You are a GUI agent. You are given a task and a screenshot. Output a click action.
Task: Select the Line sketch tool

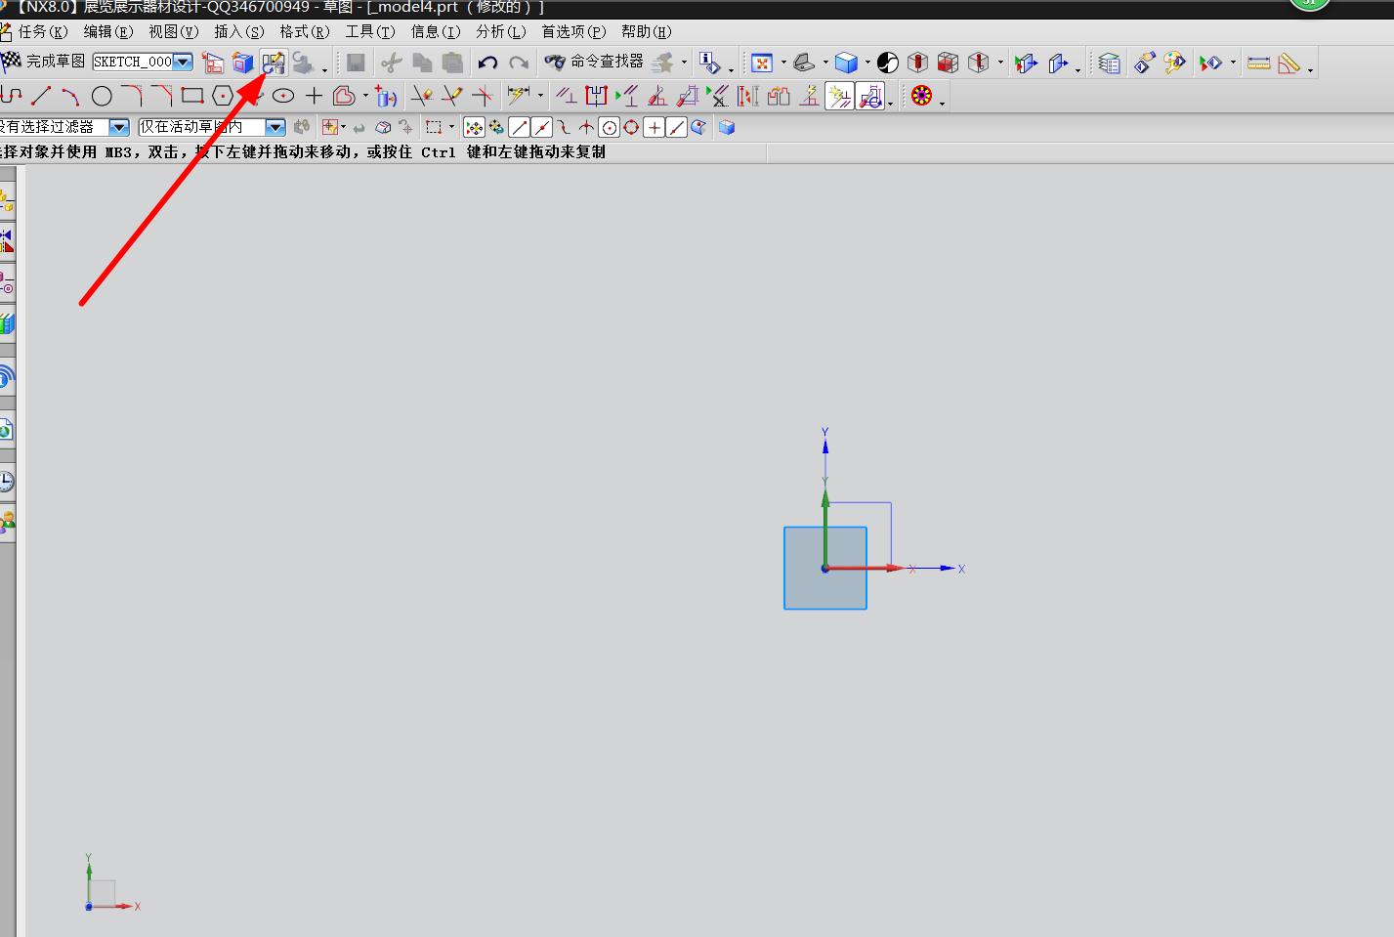(x=41, y=96)
